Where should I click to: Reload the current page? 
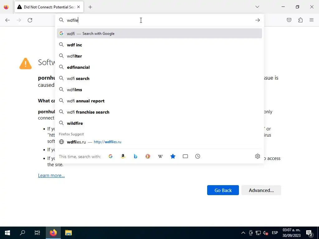pyautogui.click(x=30, y=20)
